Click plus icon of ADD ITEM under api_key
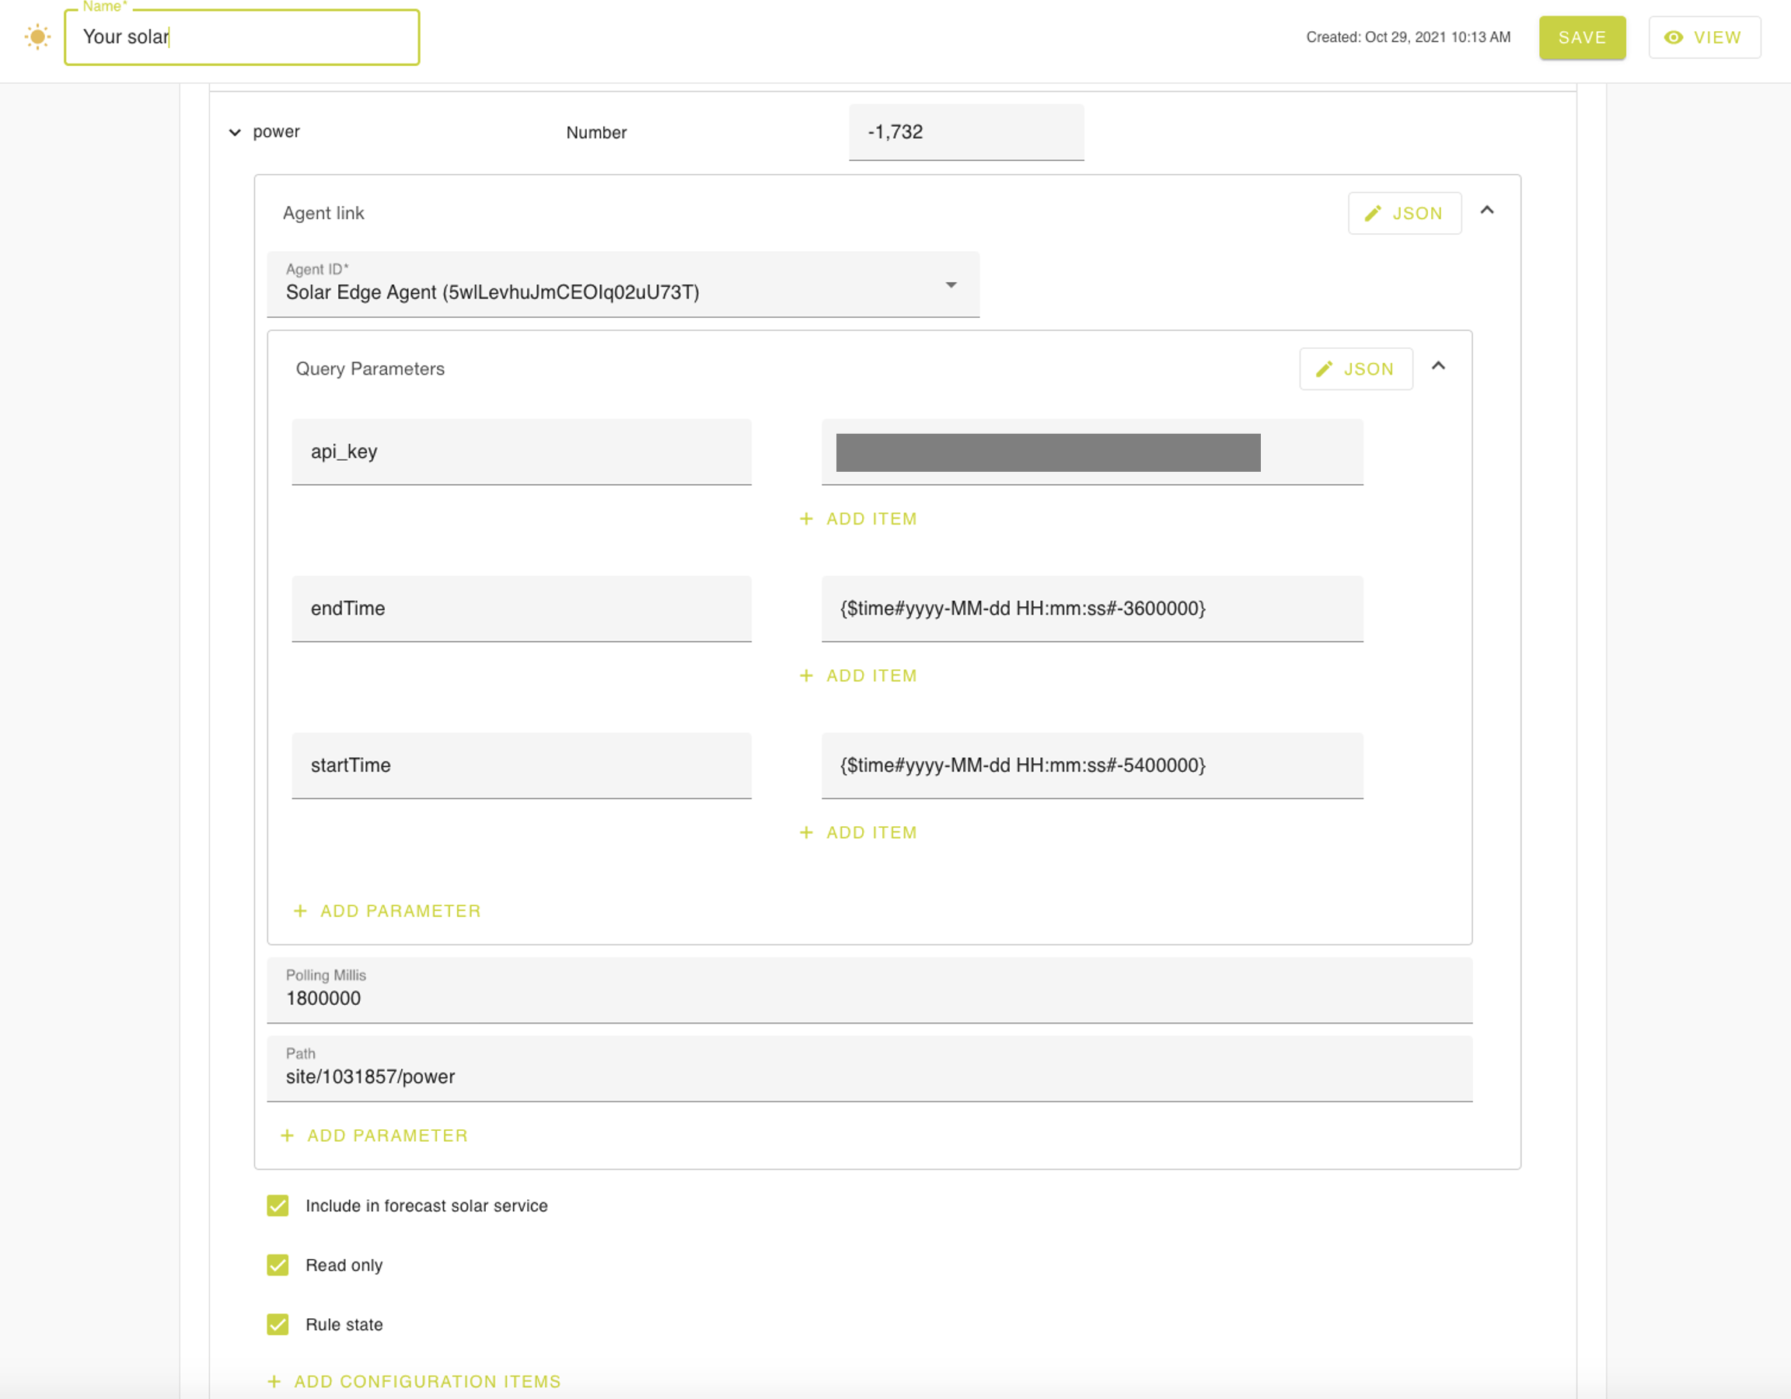Viewport: 1791px width, 1399px height. (806, 519)
